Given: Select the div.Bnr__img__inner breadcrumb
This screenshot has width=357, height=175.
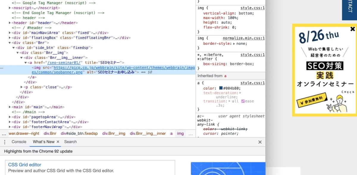Looking at the screenshot, I should click(x=148, y=134).
